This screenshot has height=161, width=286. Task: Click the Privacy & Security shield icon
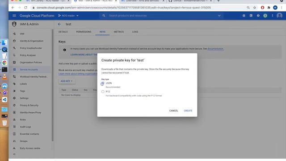(x=14, y=106)
